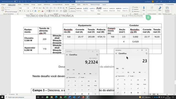Switch to the Design tab
176x99 pixels.
click(x=33, y=4)
